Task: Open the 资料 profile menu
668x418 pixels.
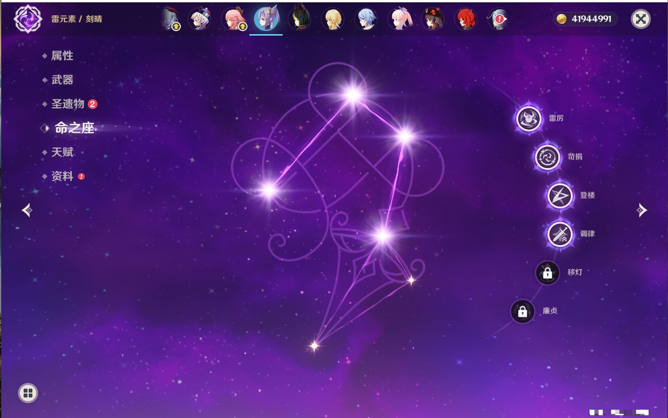Action: [x=63, y=176]
